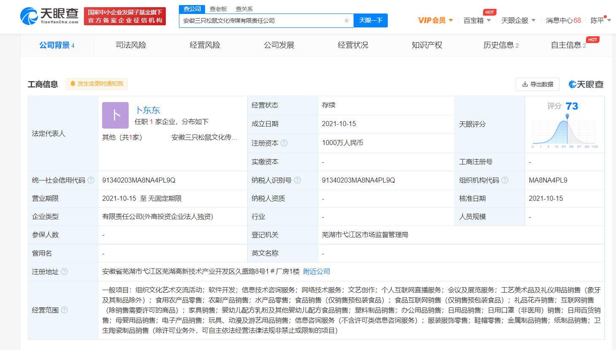Click the 导出数据 export button

point(538,84)
